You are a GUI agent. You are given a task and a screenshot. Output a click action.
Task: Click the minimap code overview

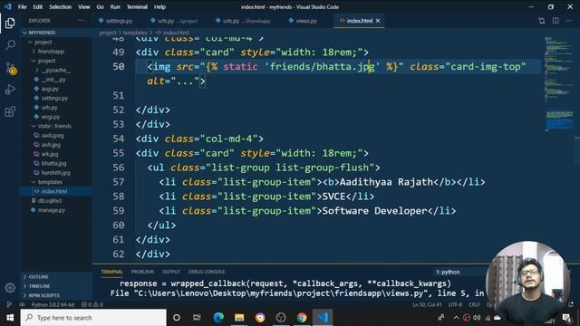coord(558,85)
